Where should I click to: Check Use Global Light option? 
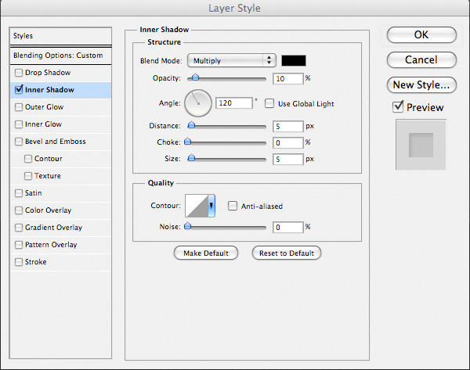(269, 103)
